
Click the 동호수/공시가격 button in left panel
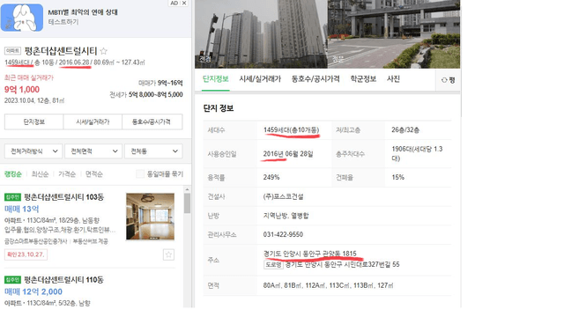coord(152,122)
